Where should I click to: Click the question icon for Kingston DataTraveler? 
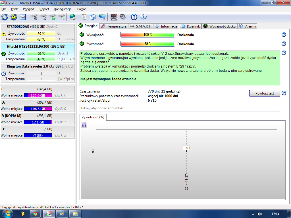[x=3, y=74]
